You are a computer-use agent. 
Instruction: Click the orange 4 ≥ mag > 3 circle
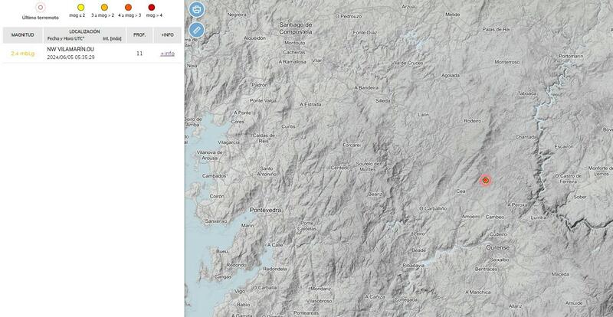pyautogui.click(x=128, y=7)
